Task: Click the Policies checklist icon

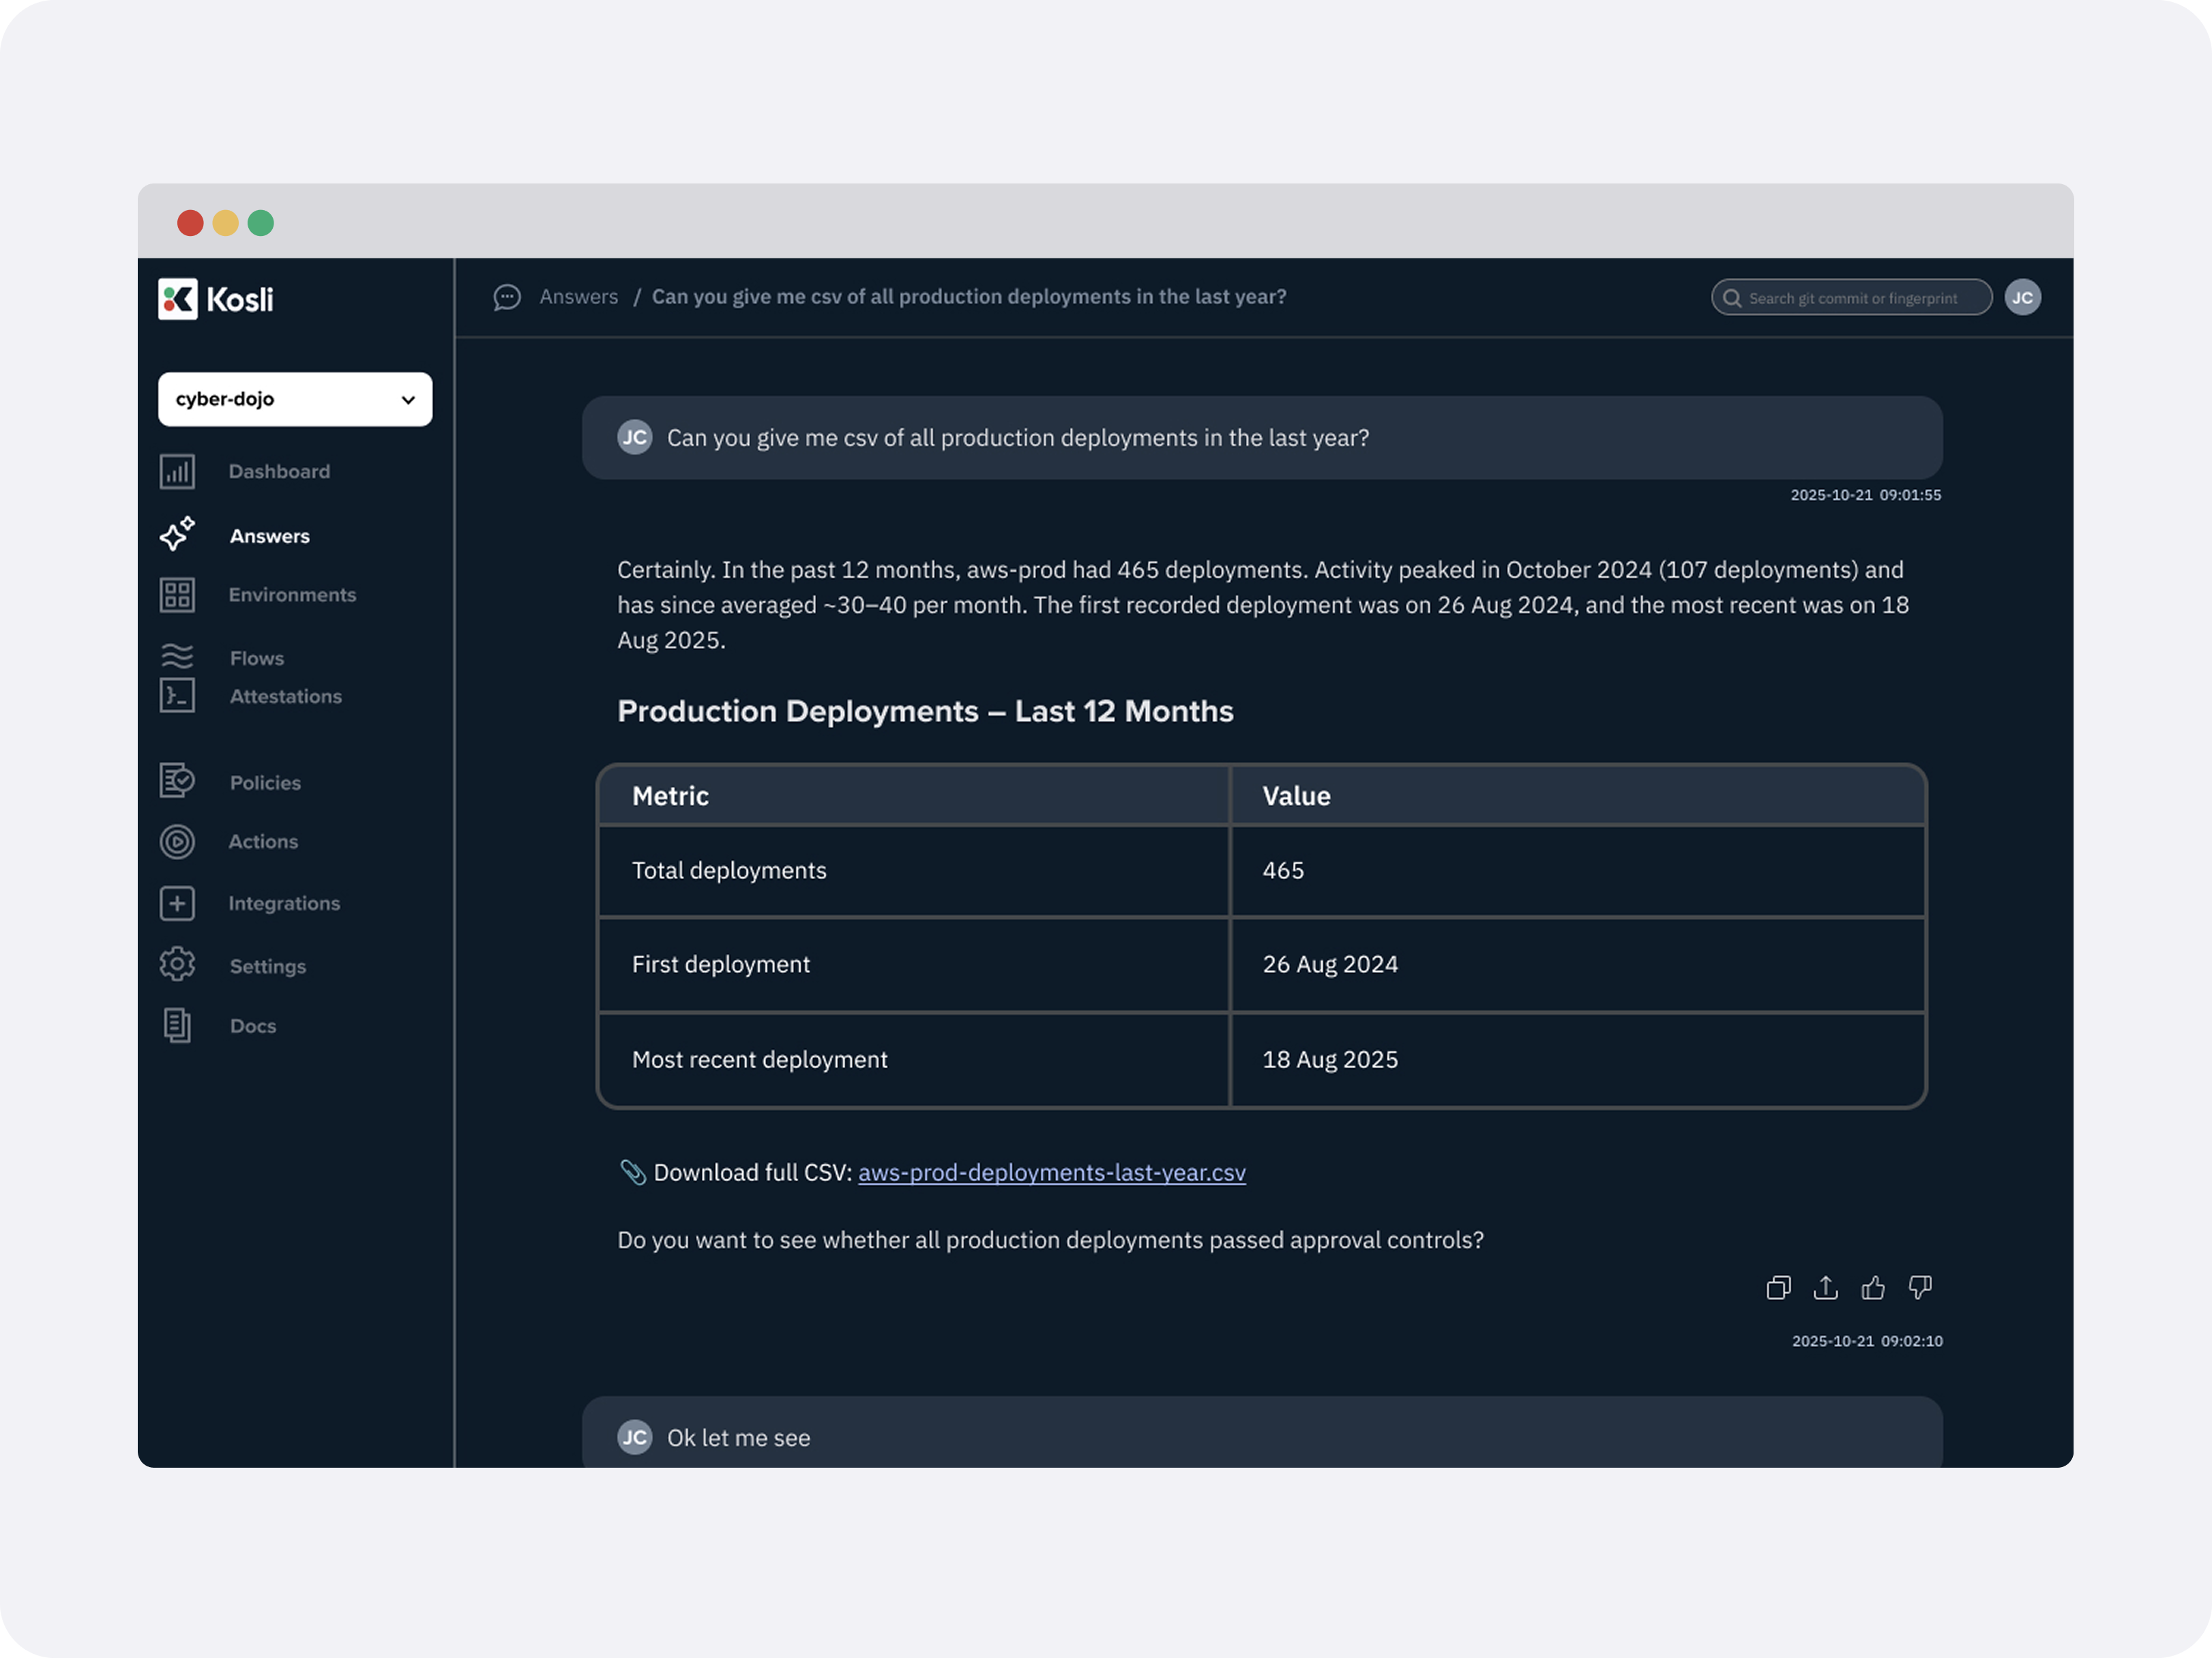Action: [177, 781]
